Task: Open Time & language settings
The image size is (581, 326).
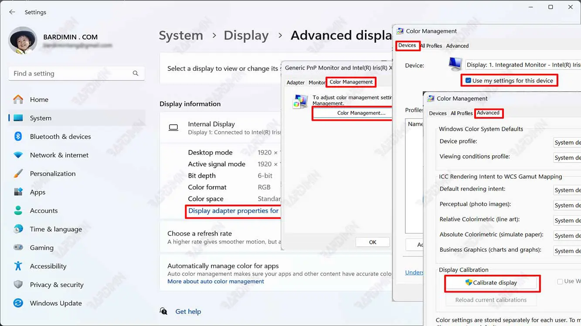Action: click(x=76, y=229)
